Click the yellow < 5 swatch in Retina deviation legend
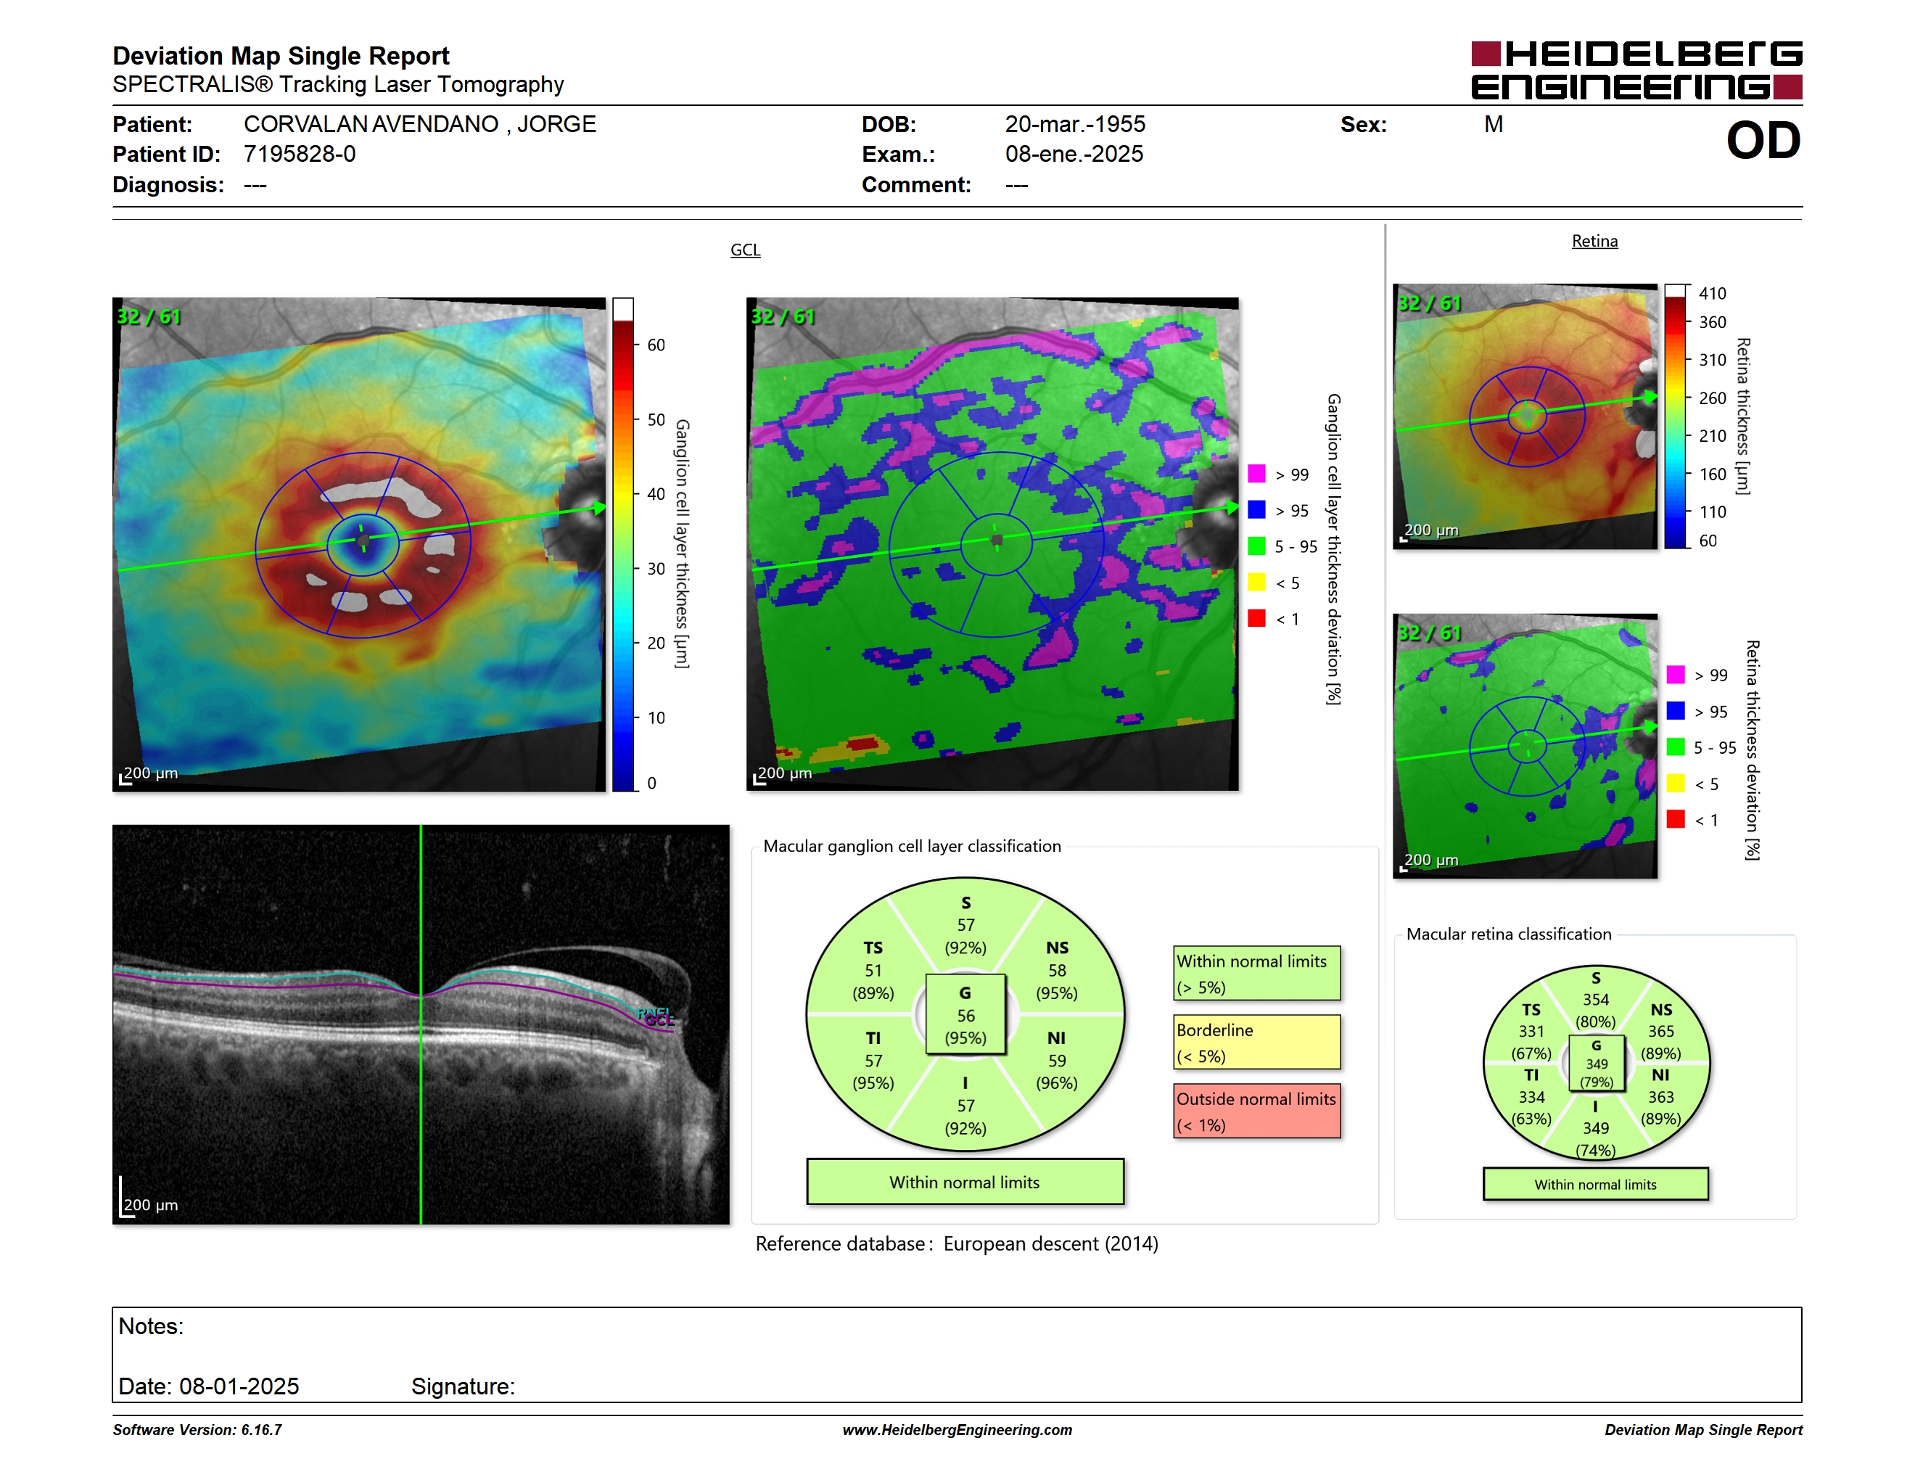The width and height of the screenshot is (1915, 1480). 1676,783
